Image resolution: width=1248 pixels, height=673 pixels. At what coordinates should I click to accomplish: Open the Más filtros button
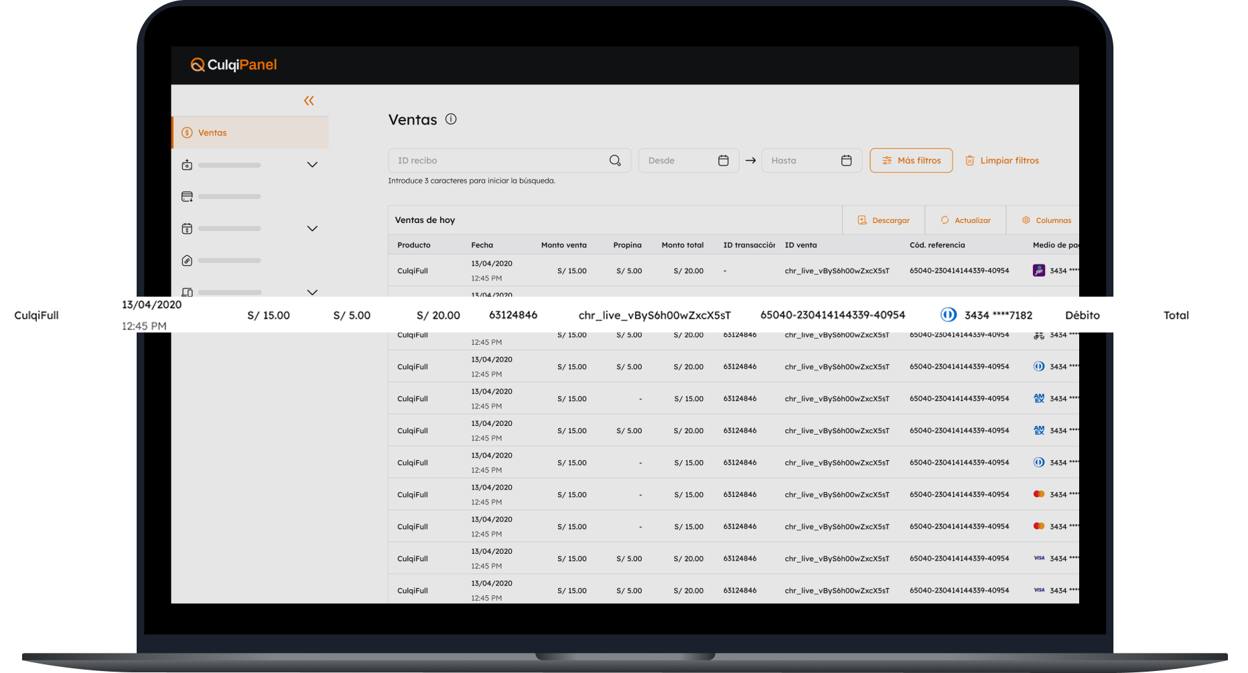click(x=911, y=161)
